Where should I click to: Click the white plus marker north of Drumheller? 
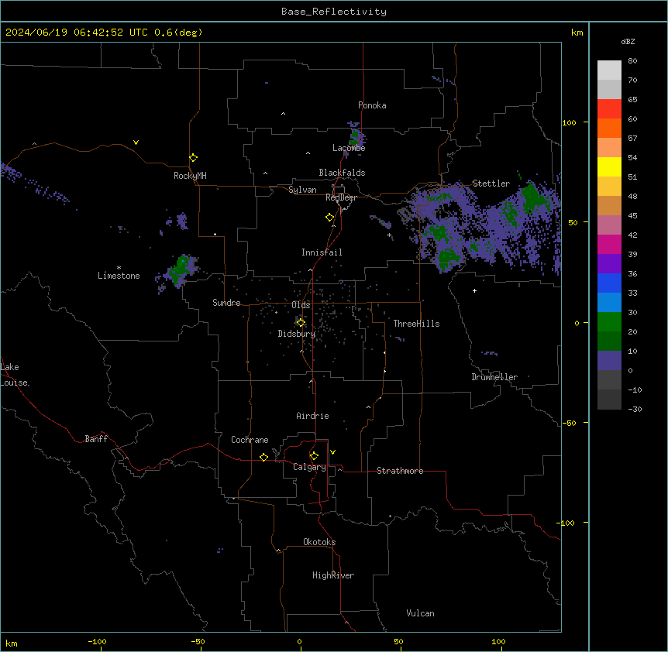[474, 290]
